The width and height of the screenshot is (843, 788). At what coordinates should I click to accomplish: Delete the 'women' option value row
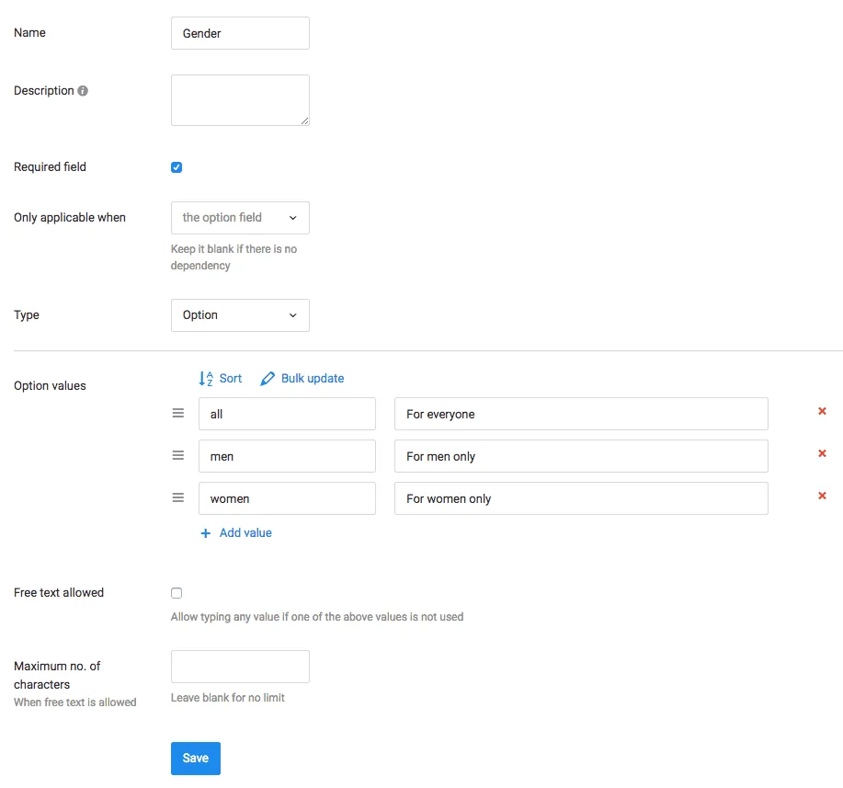822,497
